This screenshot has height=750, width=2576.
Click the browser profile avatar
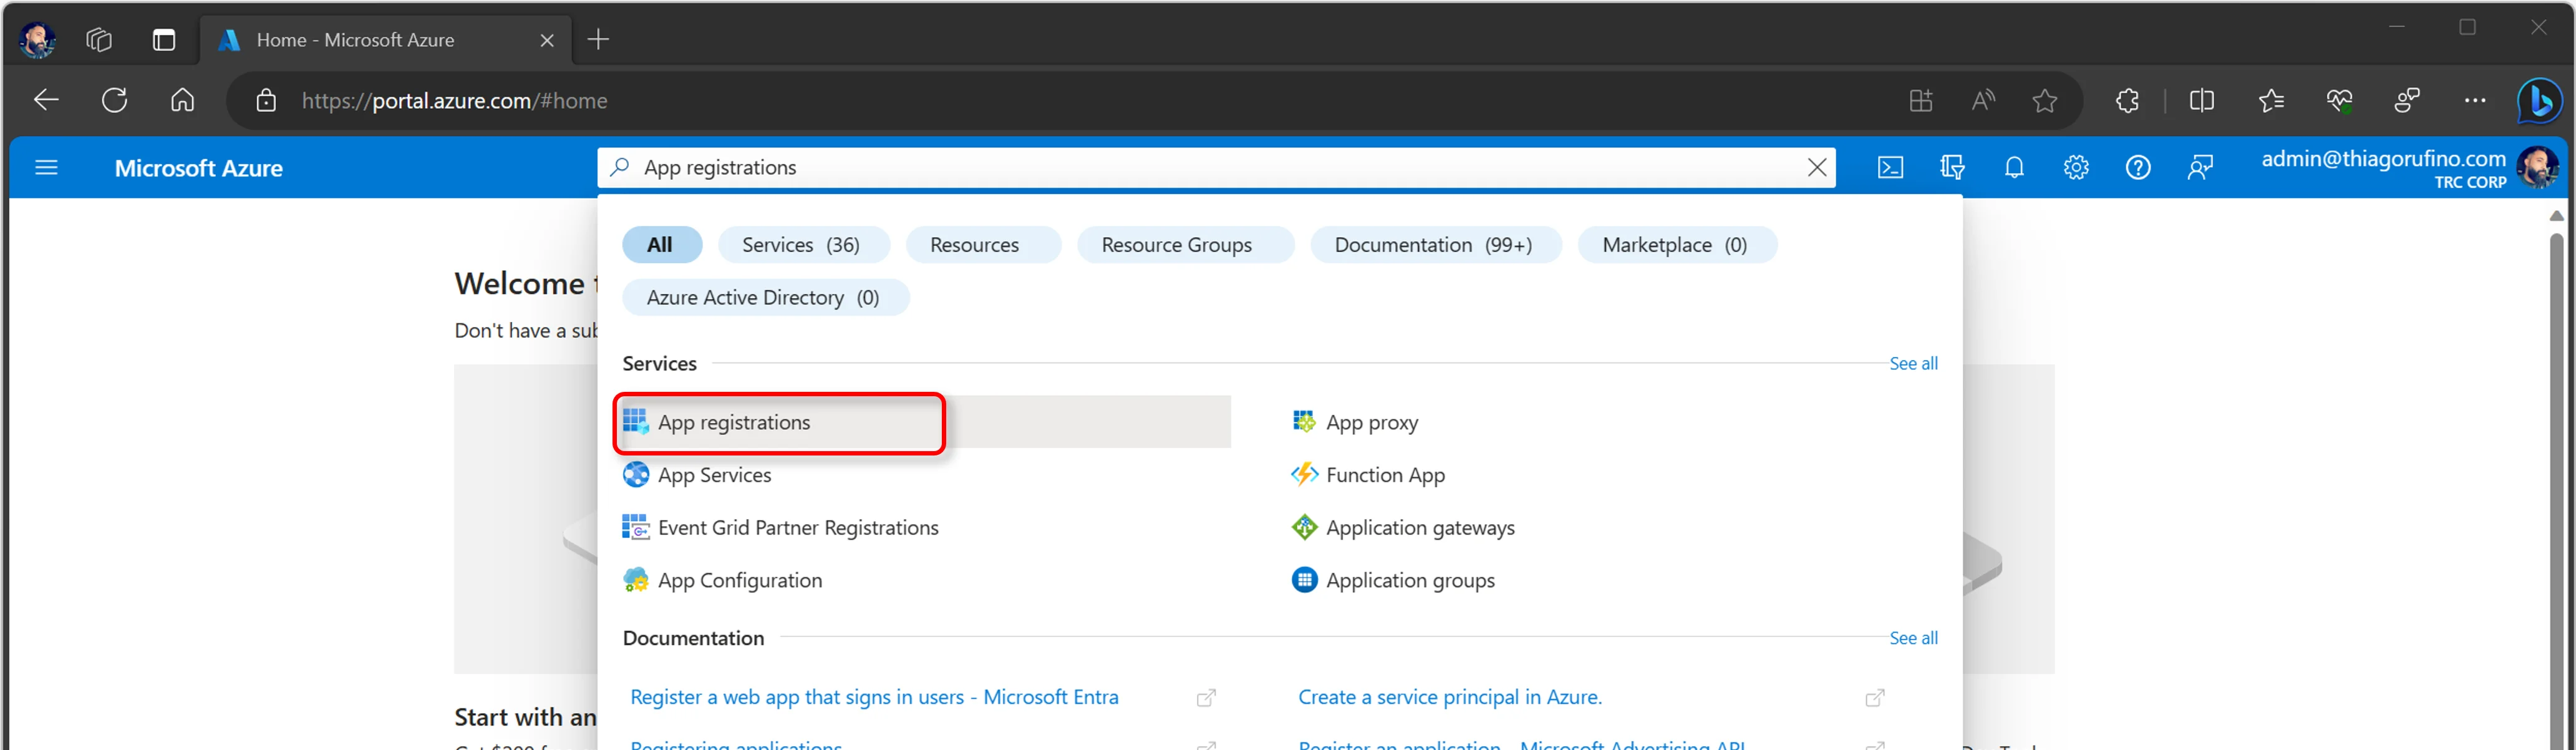(x=37, y=39)
